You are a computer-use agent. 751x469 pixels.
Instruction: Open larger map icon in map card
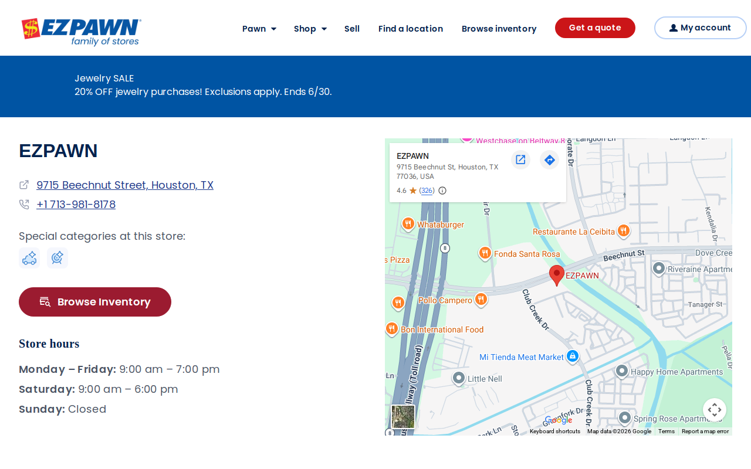(x=520, y=159)
